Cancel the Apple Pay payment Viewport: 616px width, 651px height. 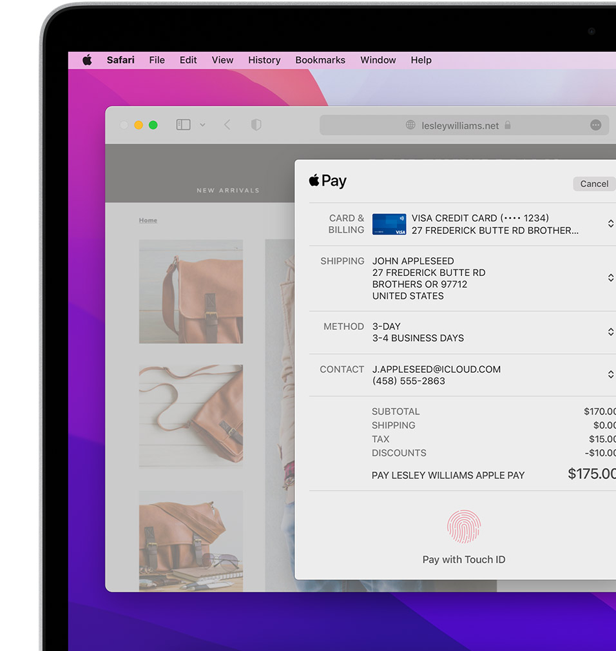(593, 184)
